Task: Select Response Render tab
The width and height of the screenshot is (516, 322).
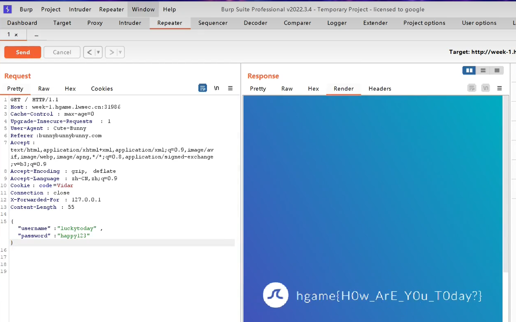Action: [x=344, y=89]
